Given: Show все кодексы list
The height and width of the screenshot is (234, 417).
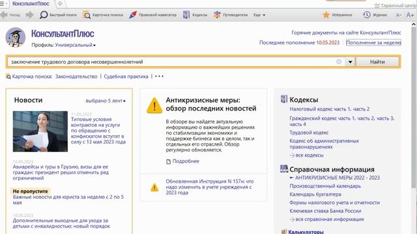Looking at the screenshot, I should tap(307, 155).
